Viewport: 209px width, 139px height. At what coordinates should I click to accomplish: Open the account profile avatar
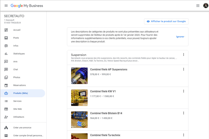click(206, 5)
